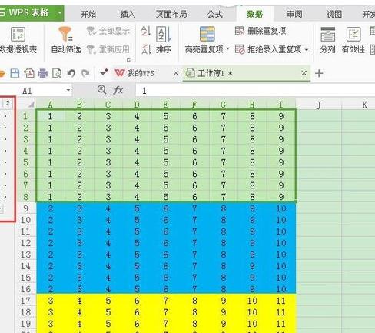The image size is (375, 333).
Task: Click the undo arrow icon
Action: point(71,73)
